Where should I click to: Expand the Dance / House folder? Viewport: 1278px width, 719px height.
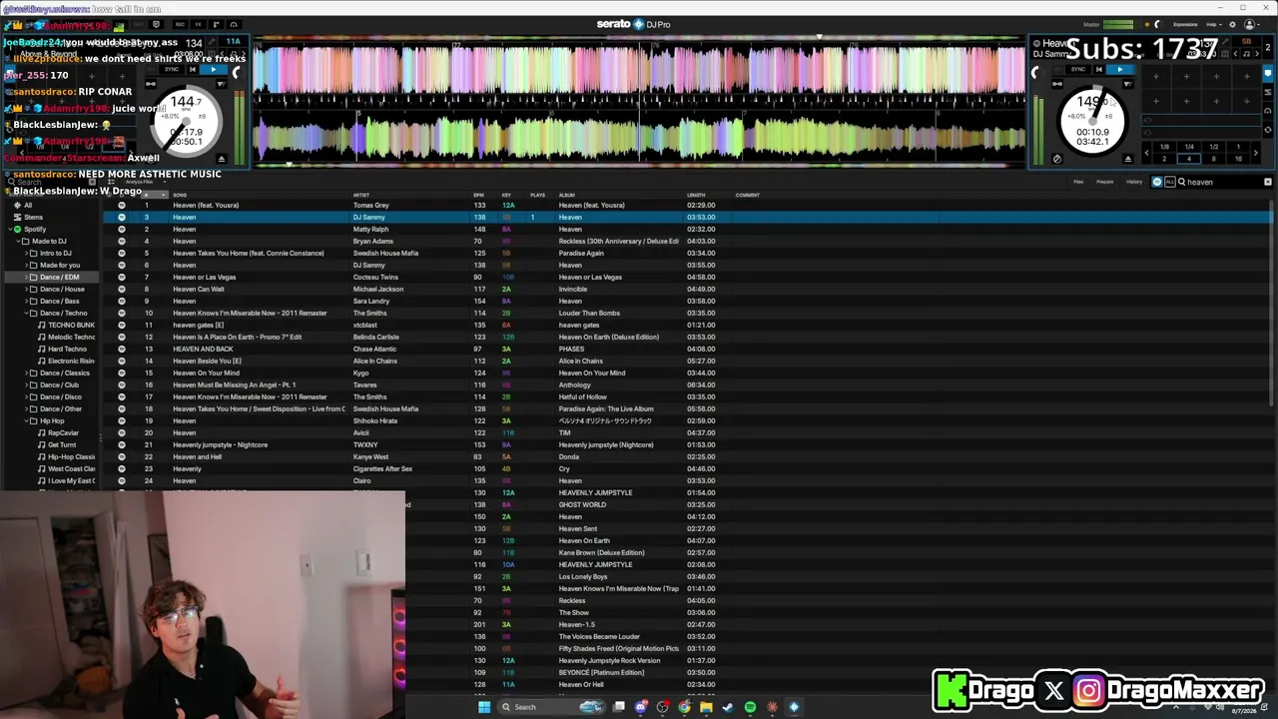(25, 289)
